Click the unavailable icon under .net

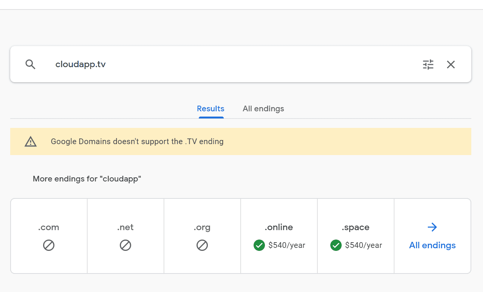pos(125,245)
